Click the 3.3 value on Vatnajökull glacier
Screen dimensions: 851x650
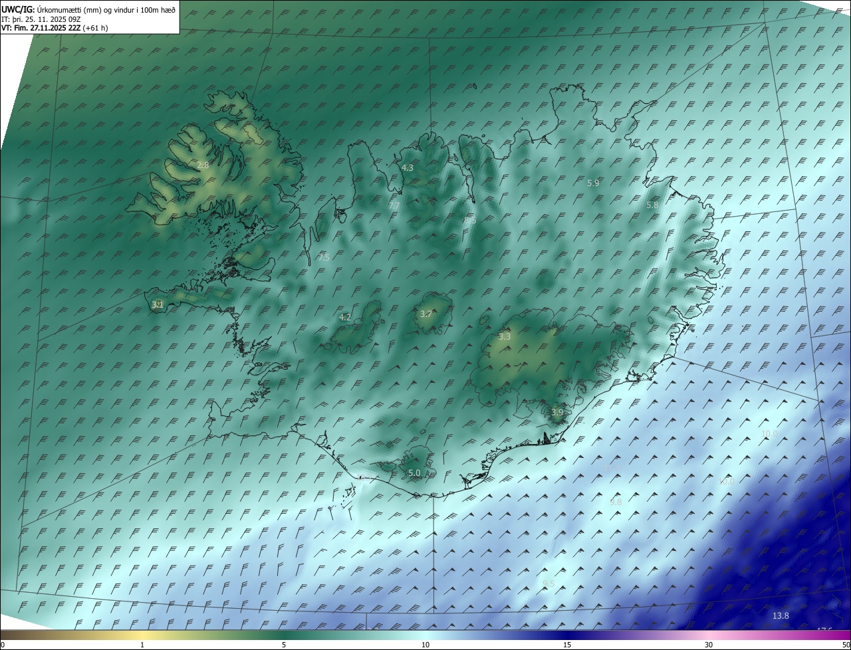click(x=505, y=337)
